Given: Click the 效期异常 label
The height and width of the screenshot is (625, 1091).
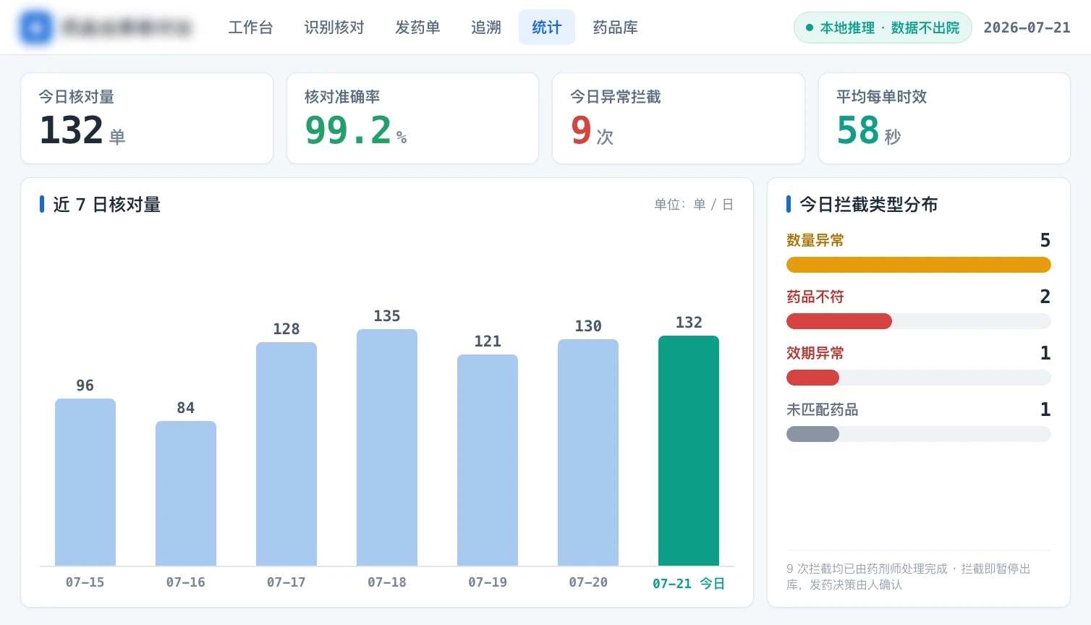Looking at the screenshot, I should 815,353.
